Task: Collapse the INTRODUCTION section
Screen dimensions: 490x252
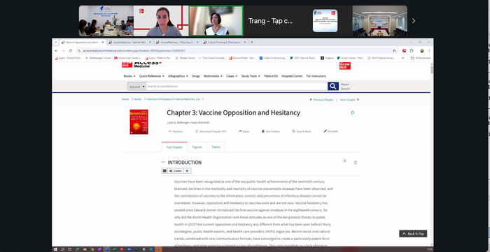Action: (163, 162)
